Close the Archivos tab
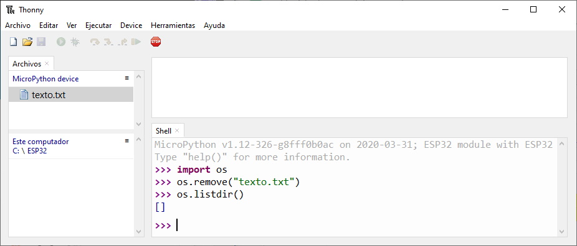 pos(47,63)
